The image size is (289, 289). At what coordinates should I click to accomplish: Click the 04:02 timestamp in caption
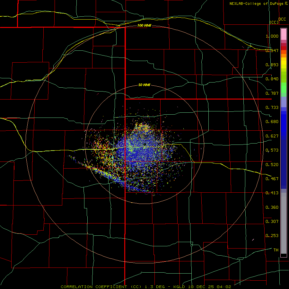[224, 287]
